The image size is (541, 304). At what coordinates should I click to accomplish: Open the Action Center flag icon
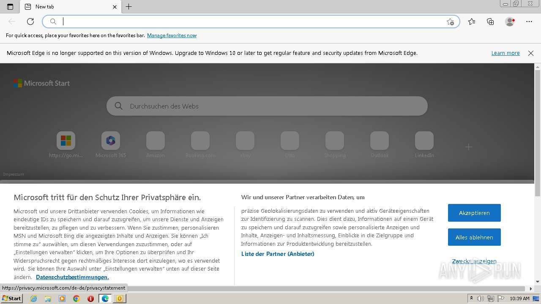coord(500,299)
